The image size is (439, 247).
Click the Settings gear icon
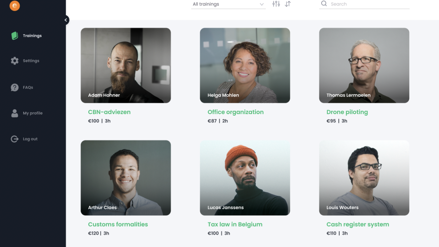(x=15, y=61)
